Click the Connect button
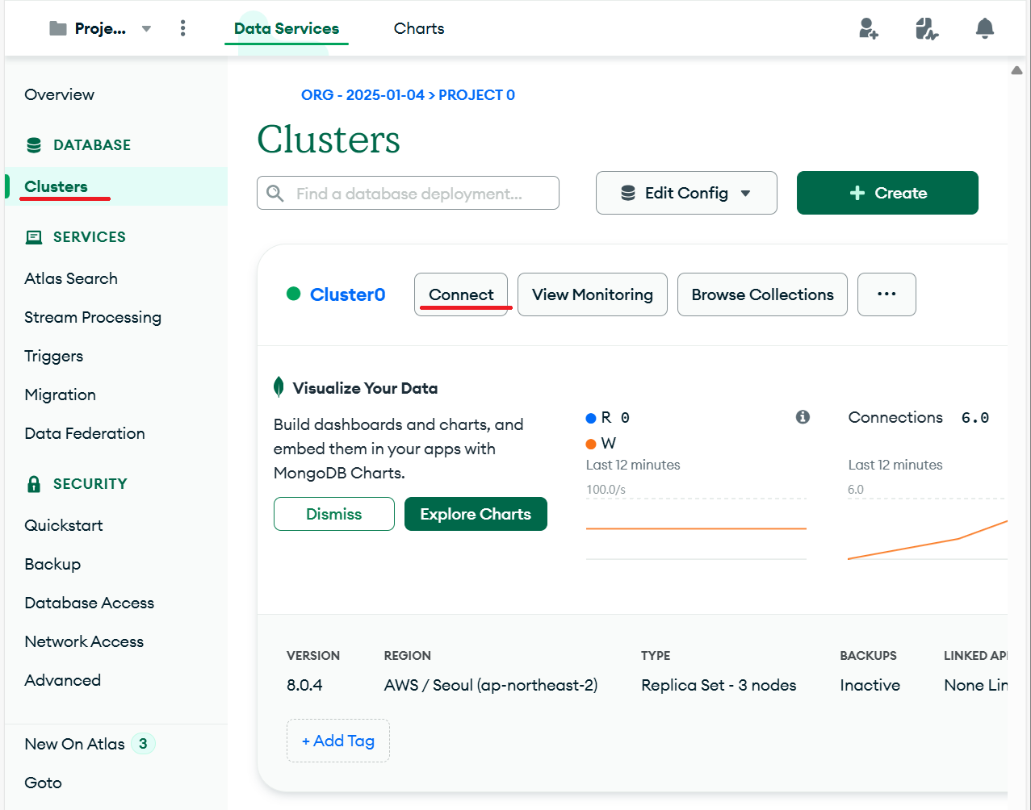The image size is (1031, 810). point(461,294)
